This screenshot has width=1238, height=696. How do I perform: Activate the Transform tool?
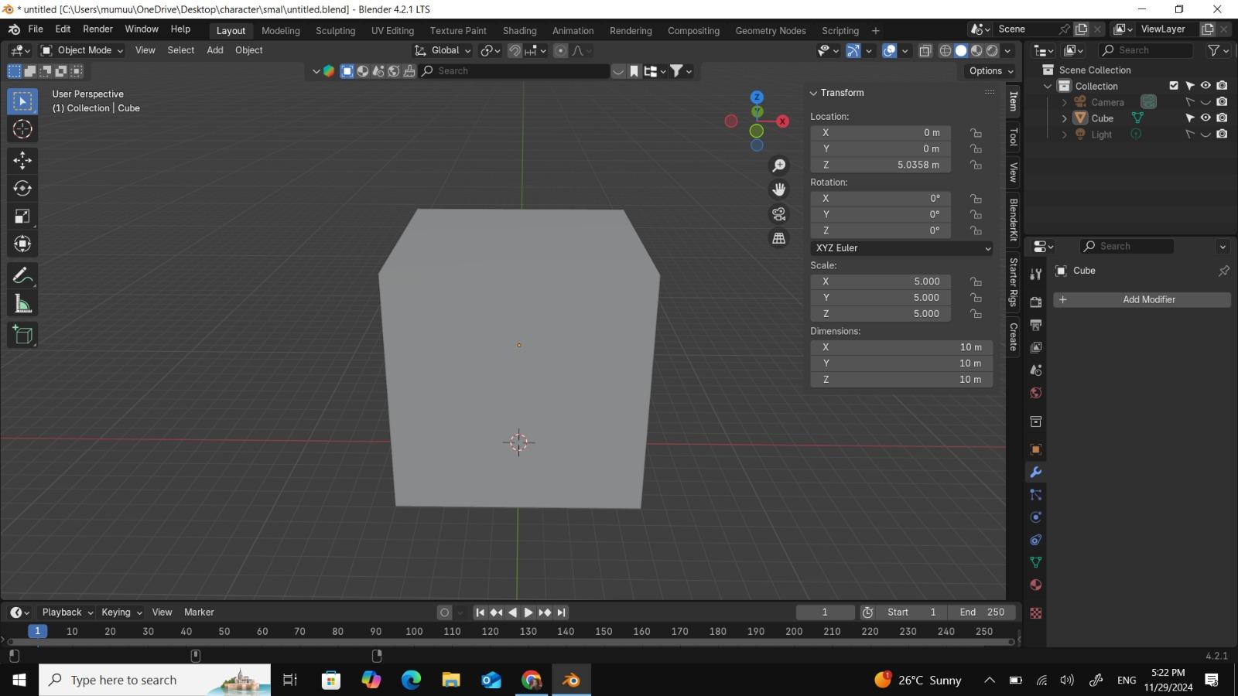point(22,244)
